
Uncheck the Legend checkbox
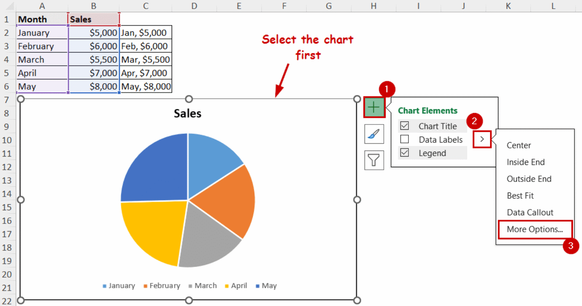tap(405, 153)
